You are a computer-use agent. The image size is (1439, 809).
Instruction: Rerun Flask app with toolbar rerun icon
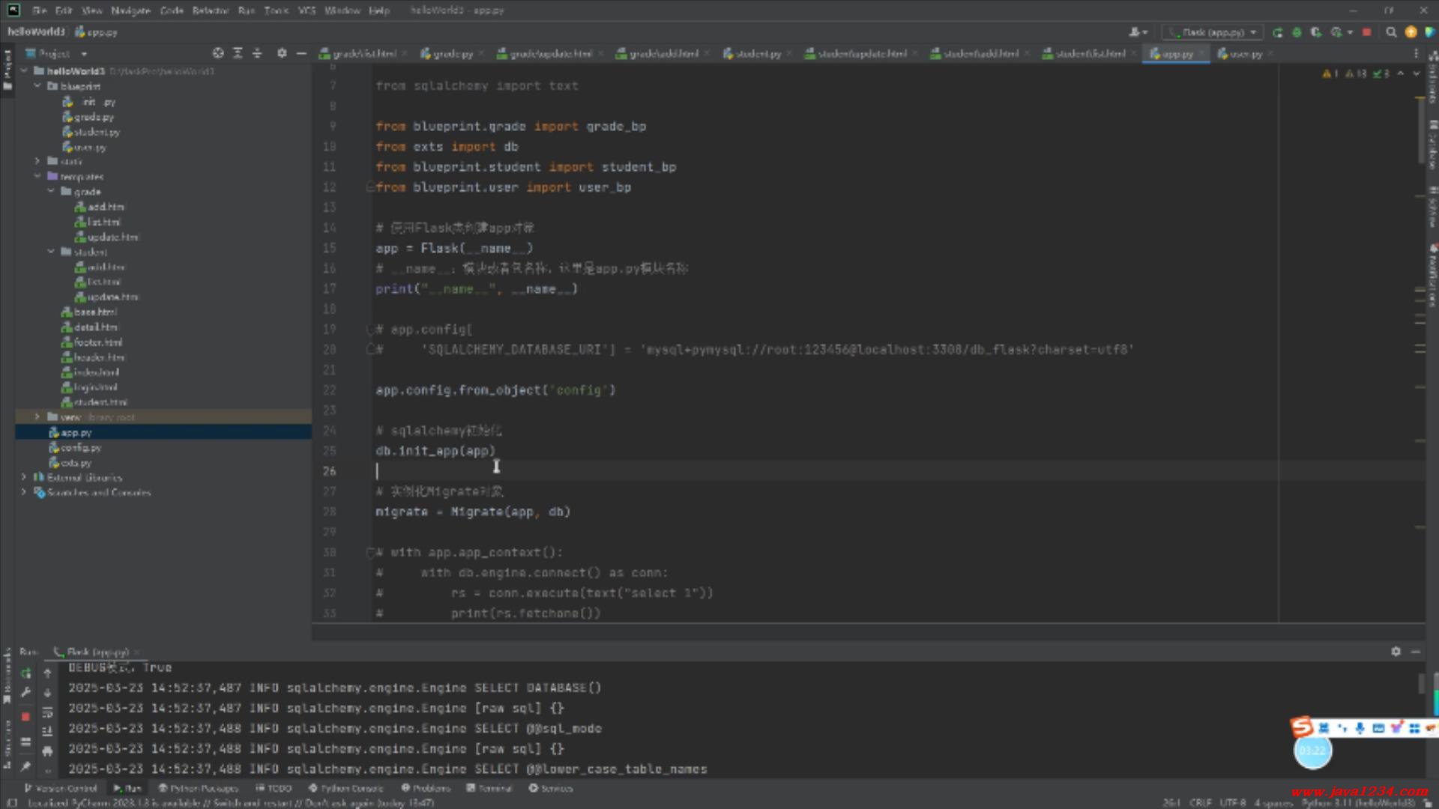click(1278, 32)
